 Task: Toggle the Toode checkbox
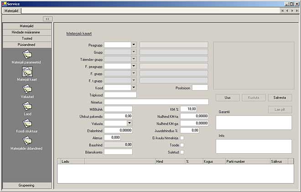tap(182, 145)
